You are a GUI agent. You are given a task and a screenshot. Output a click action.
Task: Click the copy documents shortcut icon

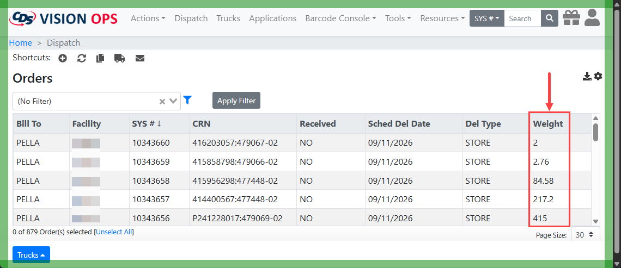point(100,58)
